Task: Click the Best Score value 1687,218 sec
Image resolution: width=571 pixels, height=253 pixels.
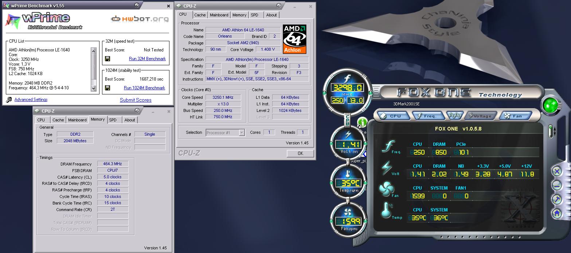Action: coord(152,79)
